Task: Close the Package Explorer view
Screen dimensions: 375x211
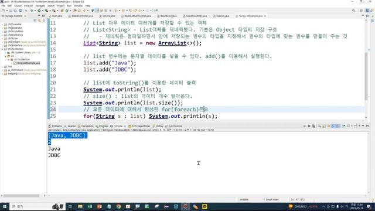Action: point(25,16)
